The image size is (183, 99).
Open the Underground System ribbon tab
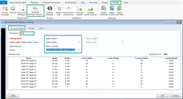pos(51,3)
